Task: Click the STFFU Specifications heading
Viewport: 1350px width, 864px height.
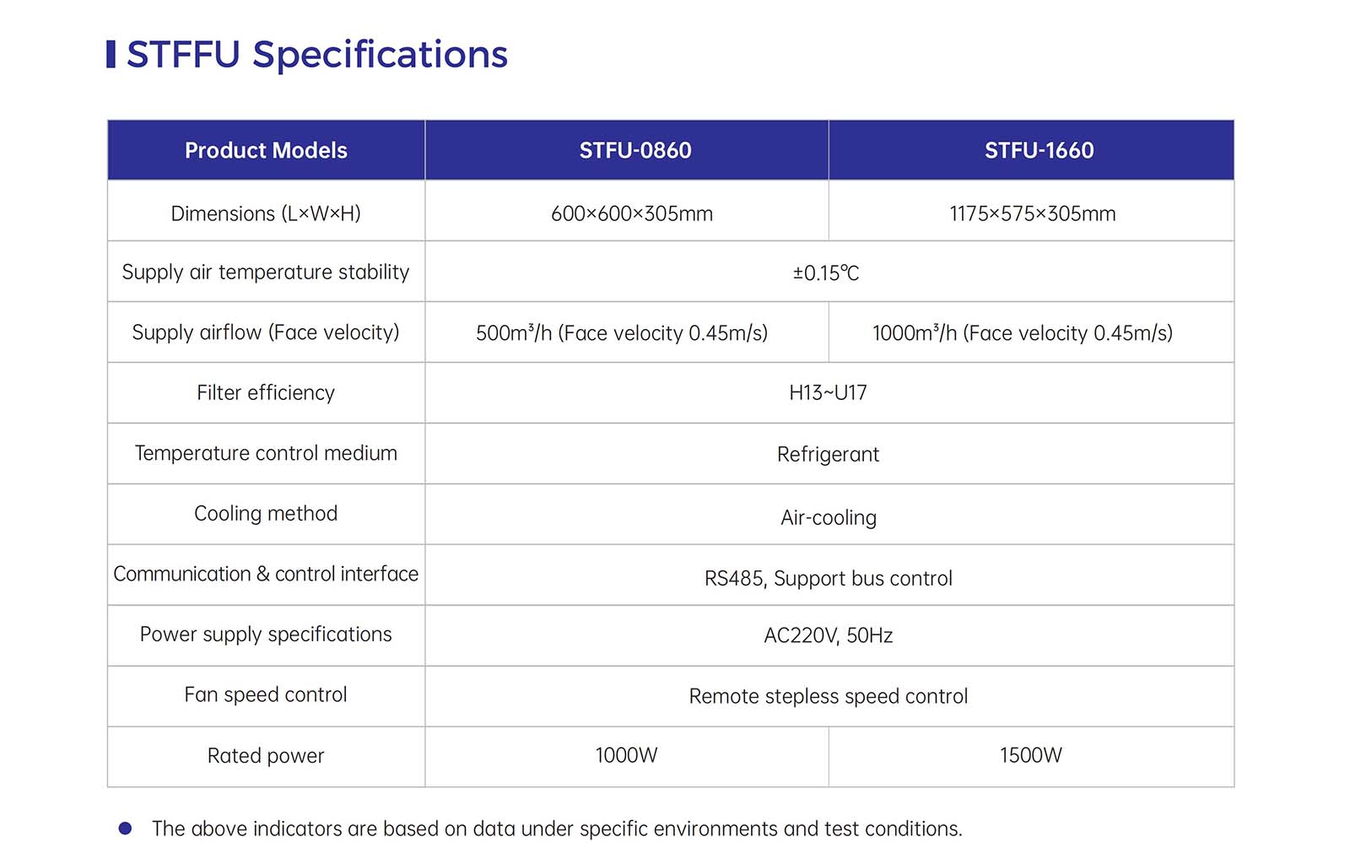Action: (316, 55)
